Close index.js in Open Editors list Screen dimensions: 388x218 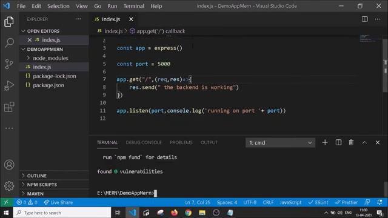pyautogui.click(x=30, y=40)
